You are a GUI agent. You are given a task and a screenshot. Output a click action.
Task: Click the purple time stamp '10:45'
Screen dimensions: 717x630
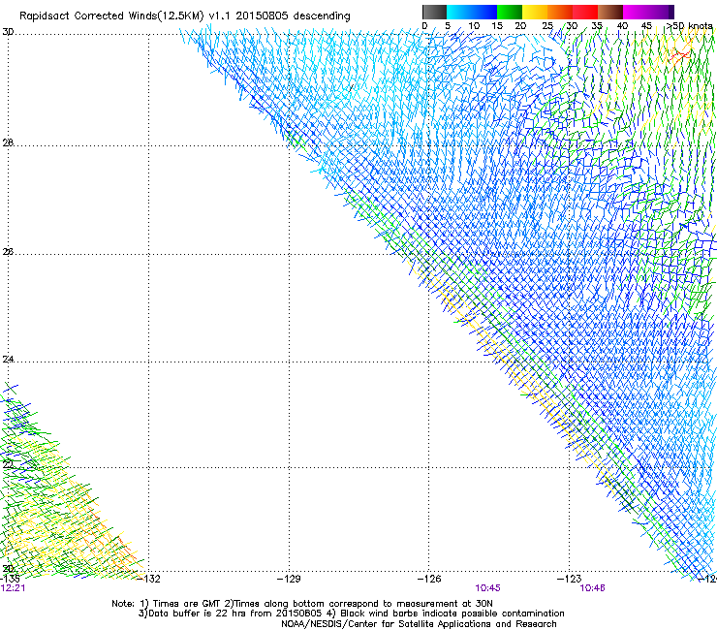(488, 588)
